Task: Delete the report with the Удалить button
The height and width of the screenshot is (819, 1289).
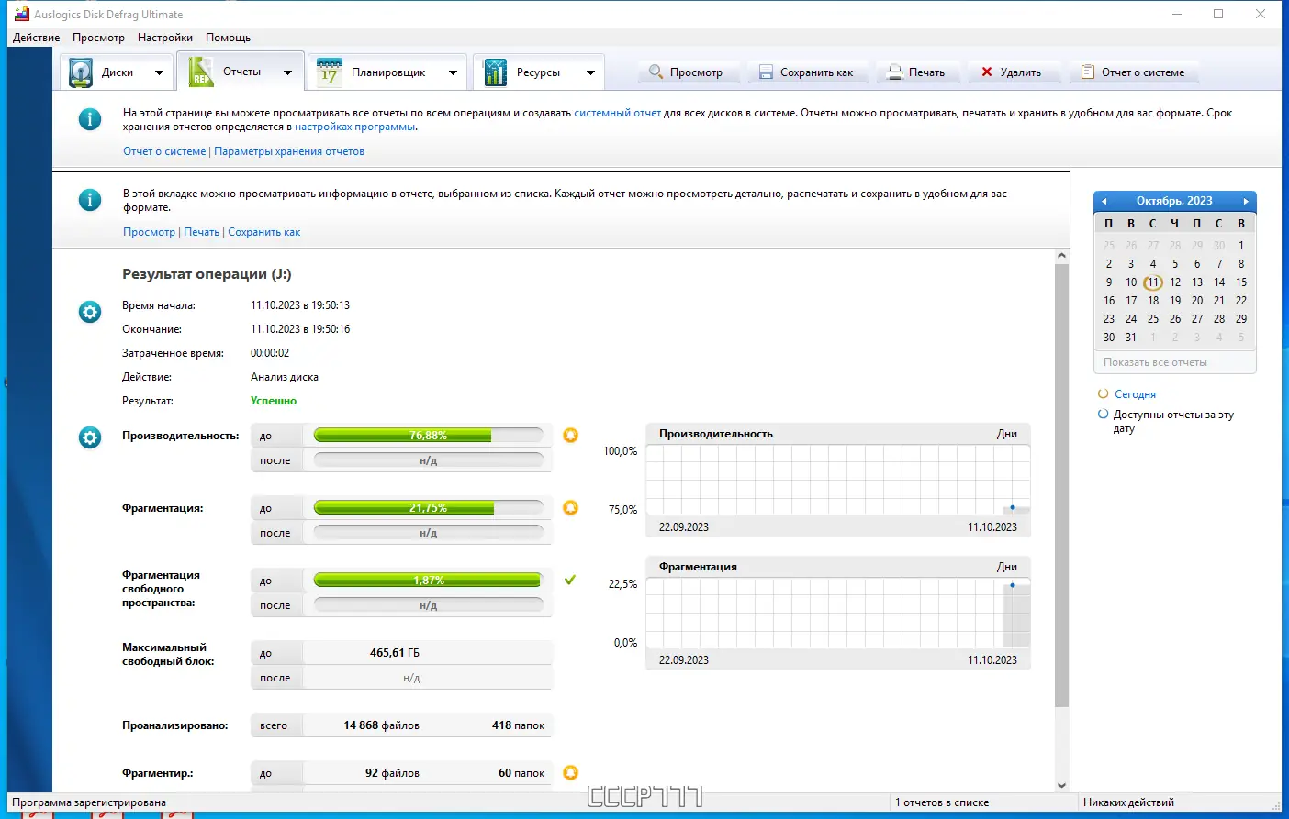Action: [1014, 72]
